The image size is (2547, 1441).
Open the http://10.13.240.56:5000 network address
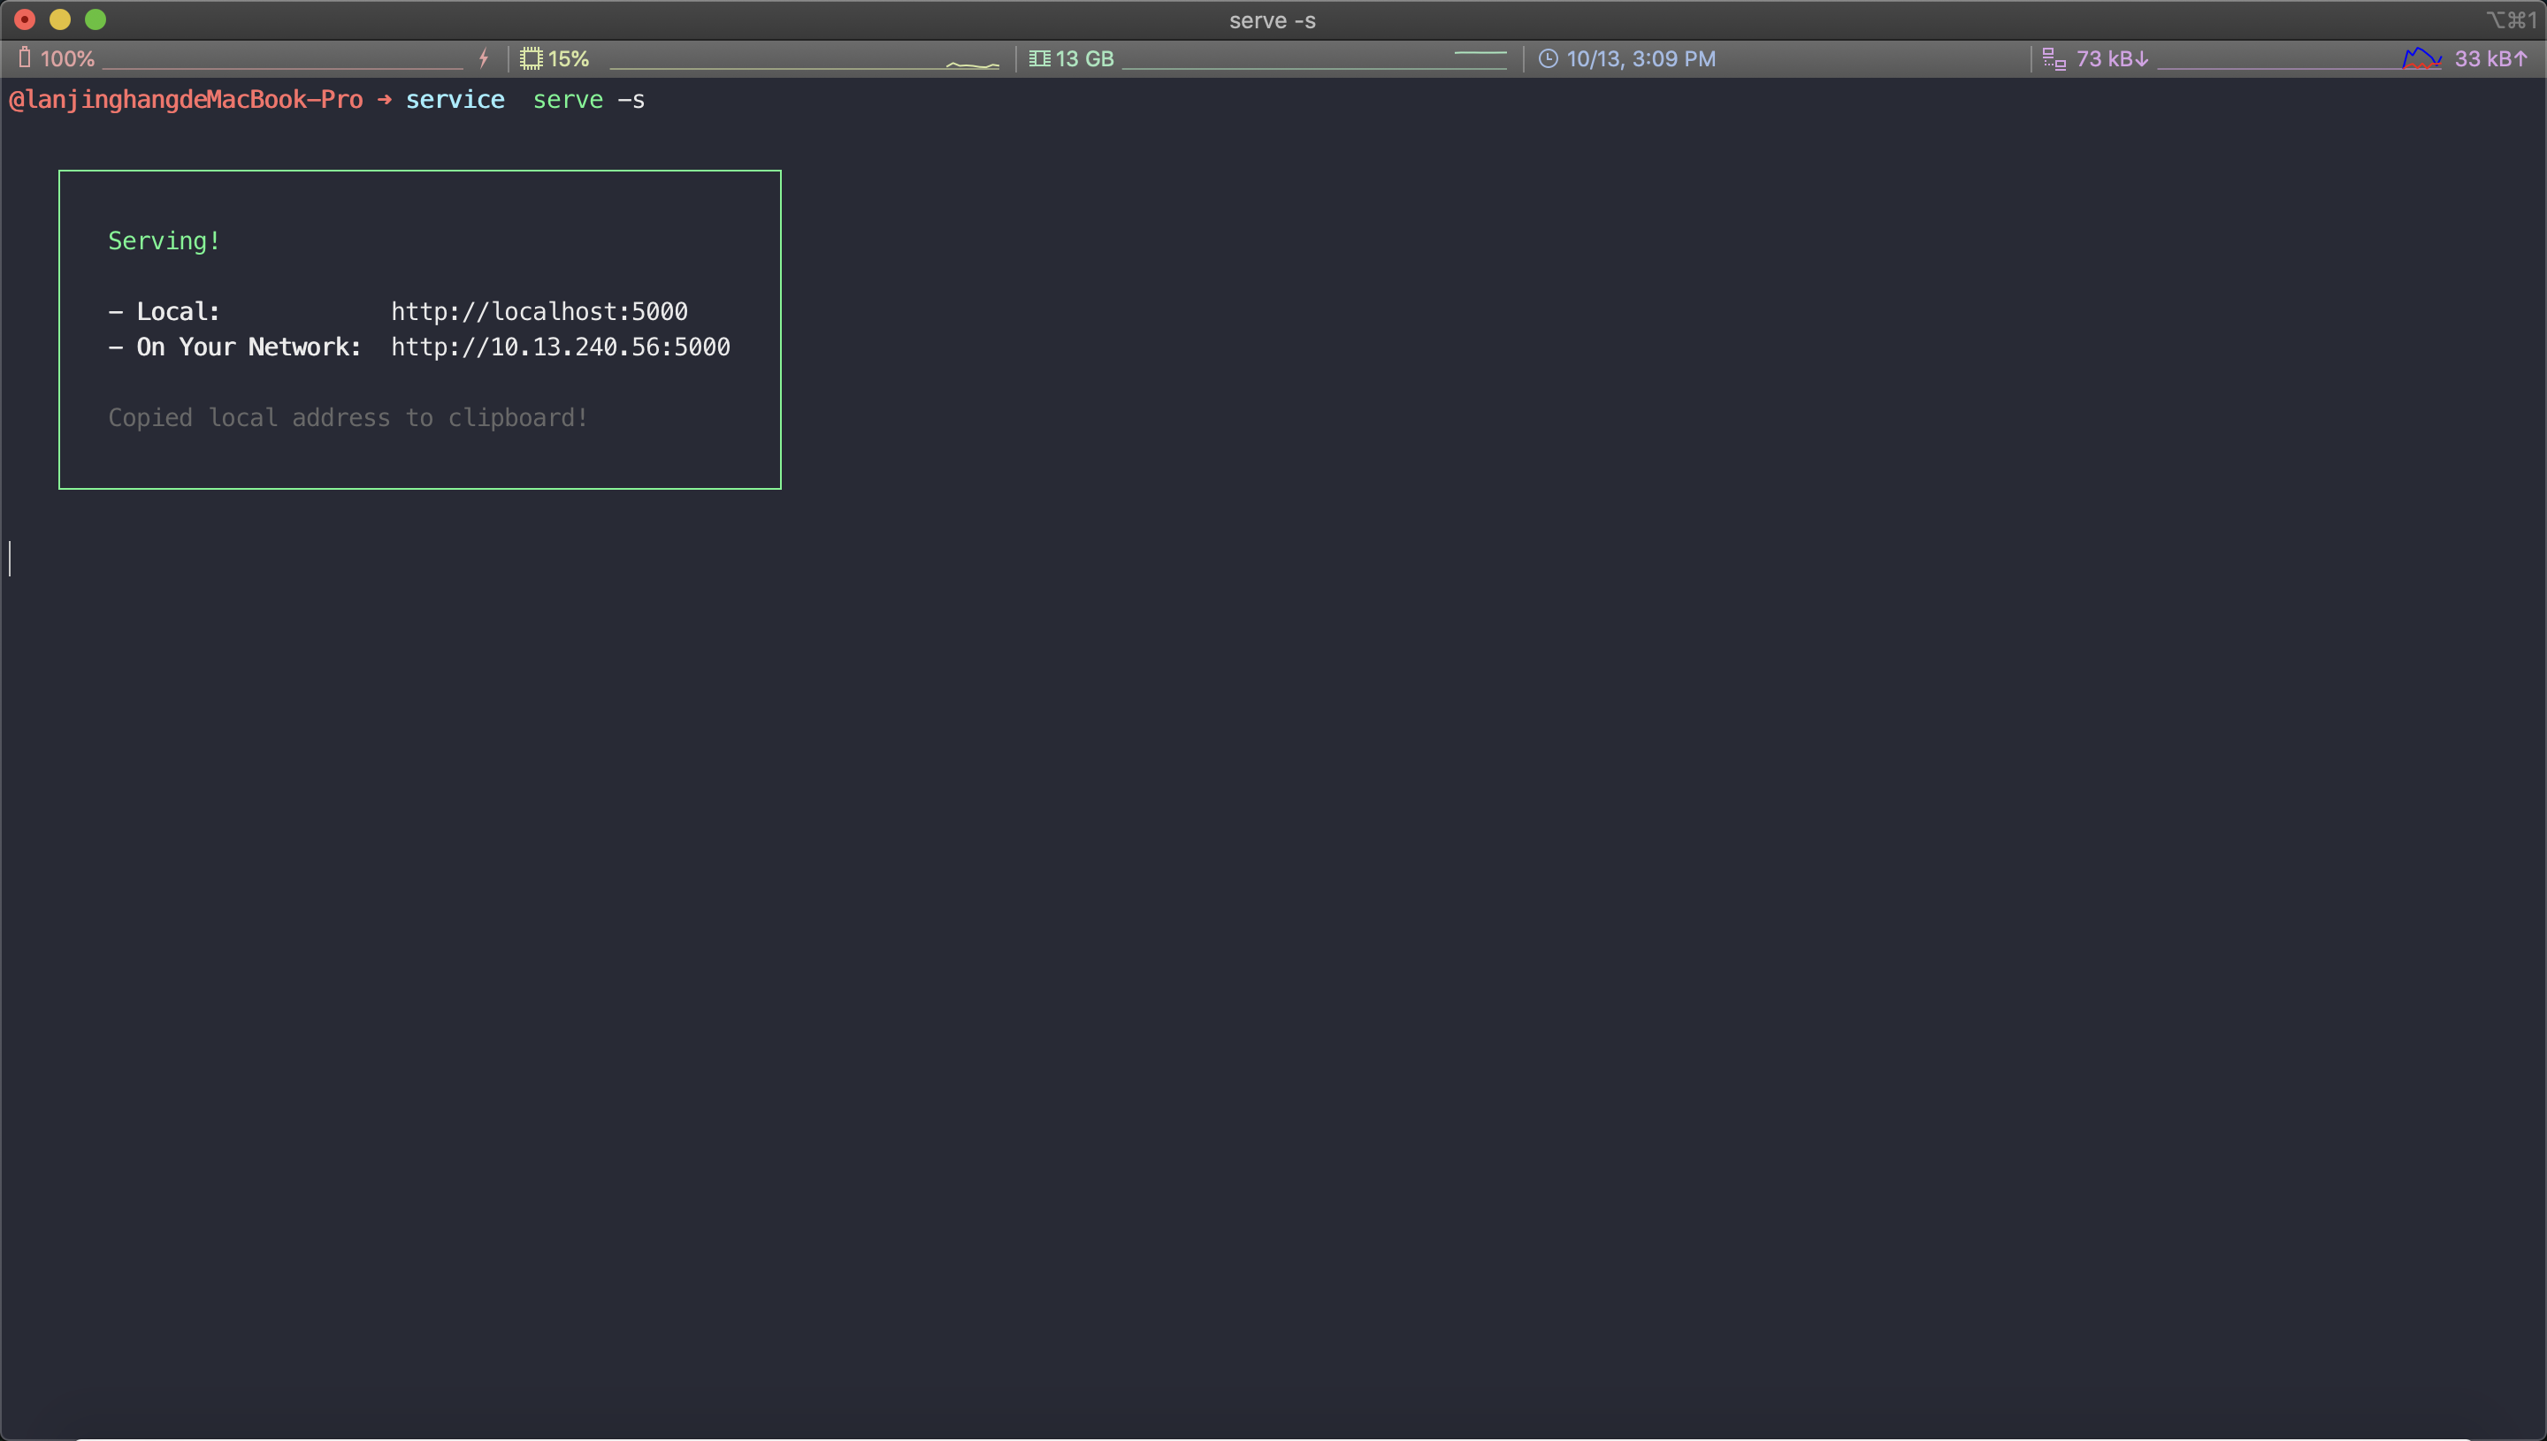click(x=561, y=347)
